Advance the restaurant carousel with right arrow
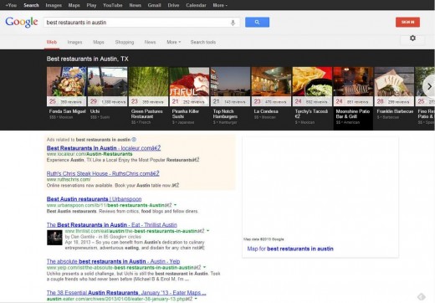435x303 pixels. pyautogui.click(x=429, y=87)
